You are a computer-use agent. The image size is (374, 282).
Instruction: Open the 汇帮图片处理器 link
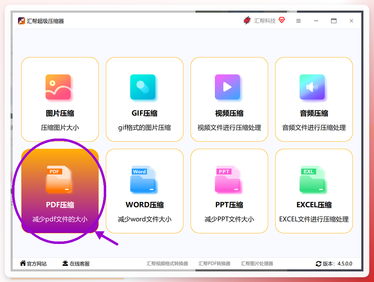click(257, 263)
